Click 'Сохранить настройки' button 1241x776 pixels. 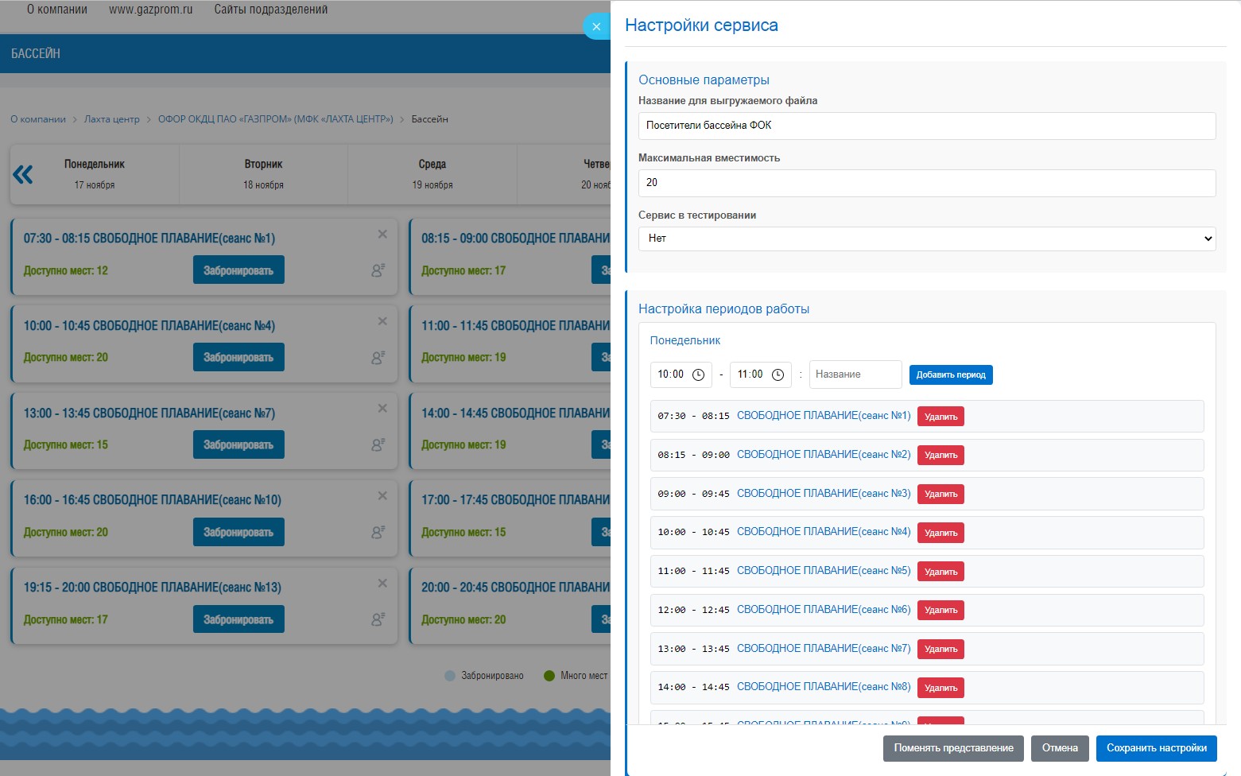[x=1156, y=748]
